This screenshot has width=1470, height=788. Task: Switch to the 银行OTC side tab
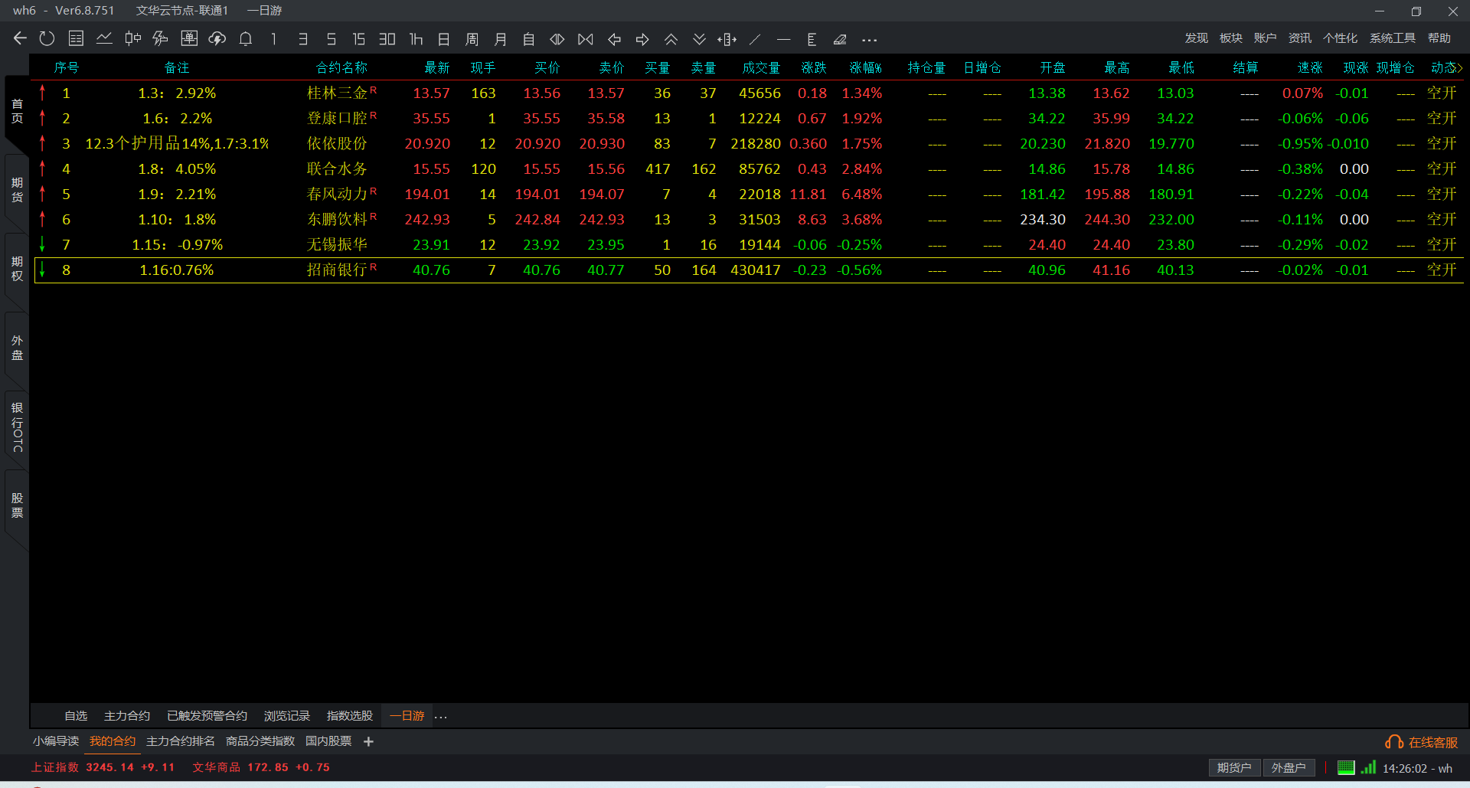17,427
